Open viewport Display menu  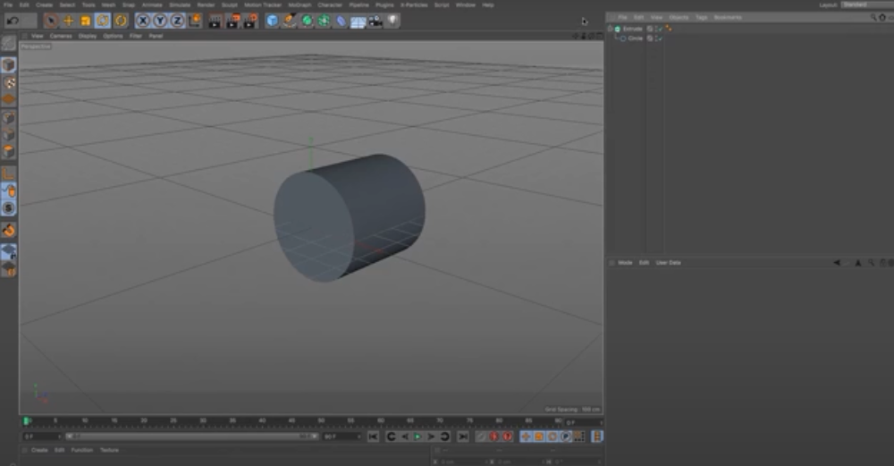(x=88, y=36)
